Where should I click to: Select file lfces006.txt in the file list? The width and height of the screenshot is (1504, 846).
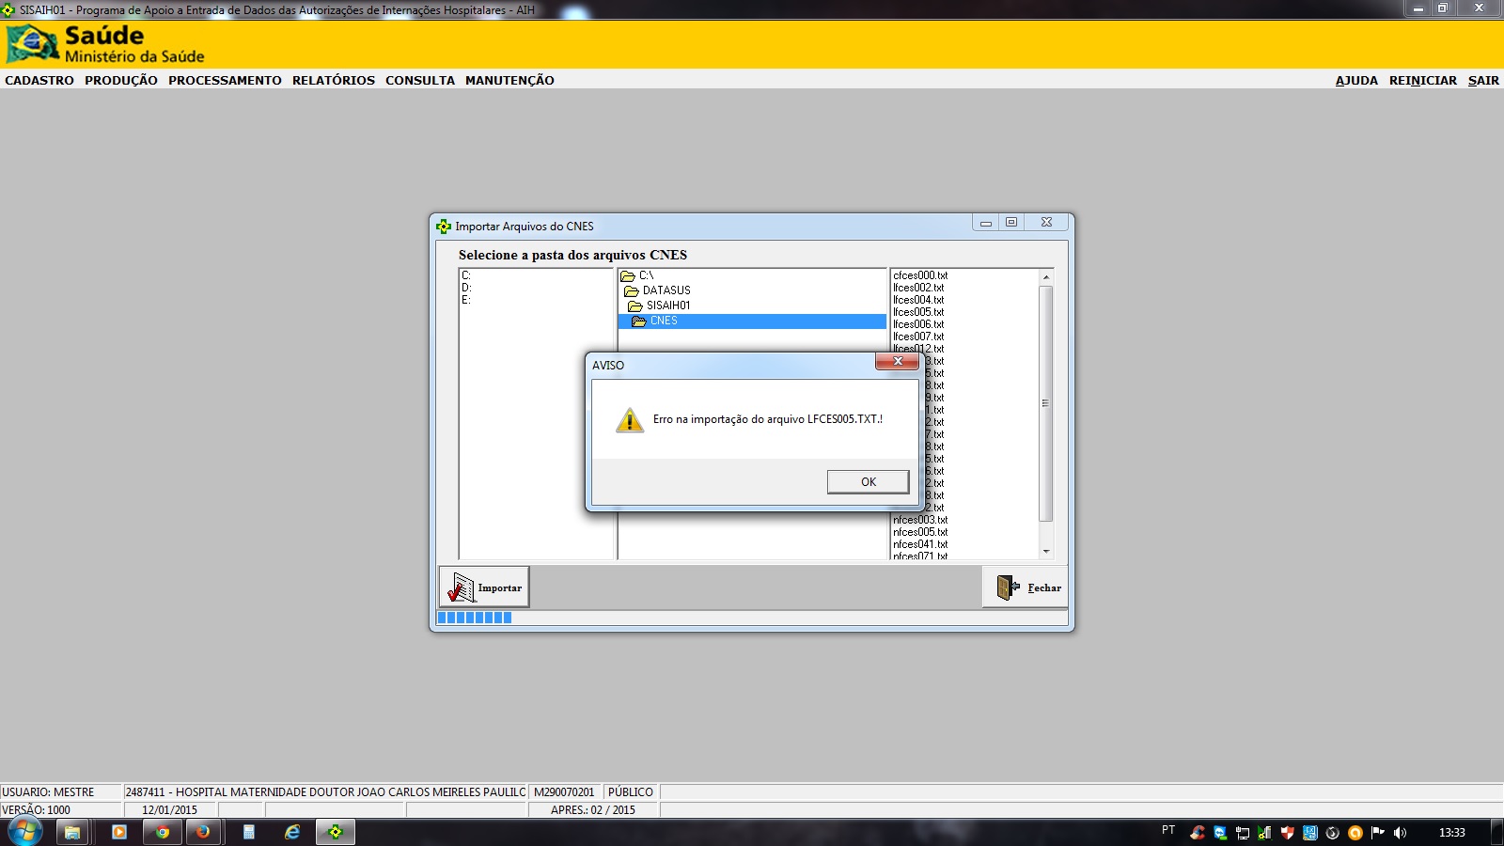[918, 324]
